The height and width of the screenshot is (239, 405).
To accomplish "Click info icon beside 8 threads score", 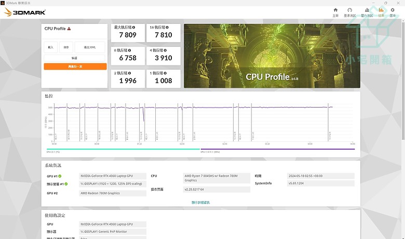I will [x=129, y=50].
